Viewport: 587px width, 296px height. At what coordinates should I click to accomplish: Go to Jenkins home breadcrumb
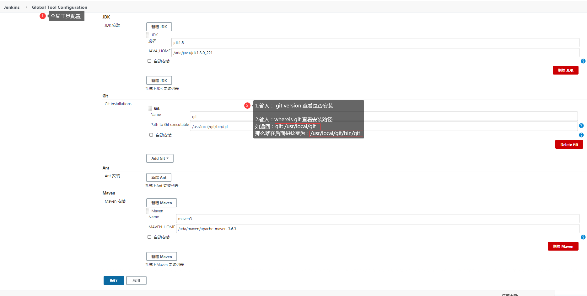(12, 7)
